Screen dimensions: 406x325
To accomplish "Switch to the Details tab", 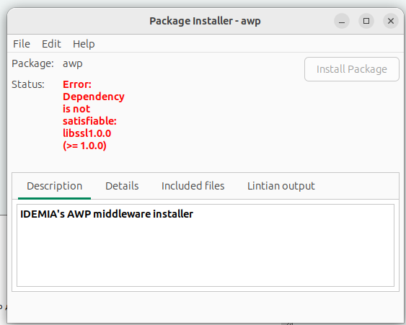I will click(x=122, y=186).
